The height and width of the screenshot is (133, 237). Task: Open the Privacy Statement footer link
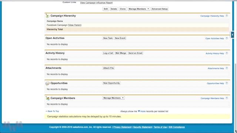[x=123, y=127]
